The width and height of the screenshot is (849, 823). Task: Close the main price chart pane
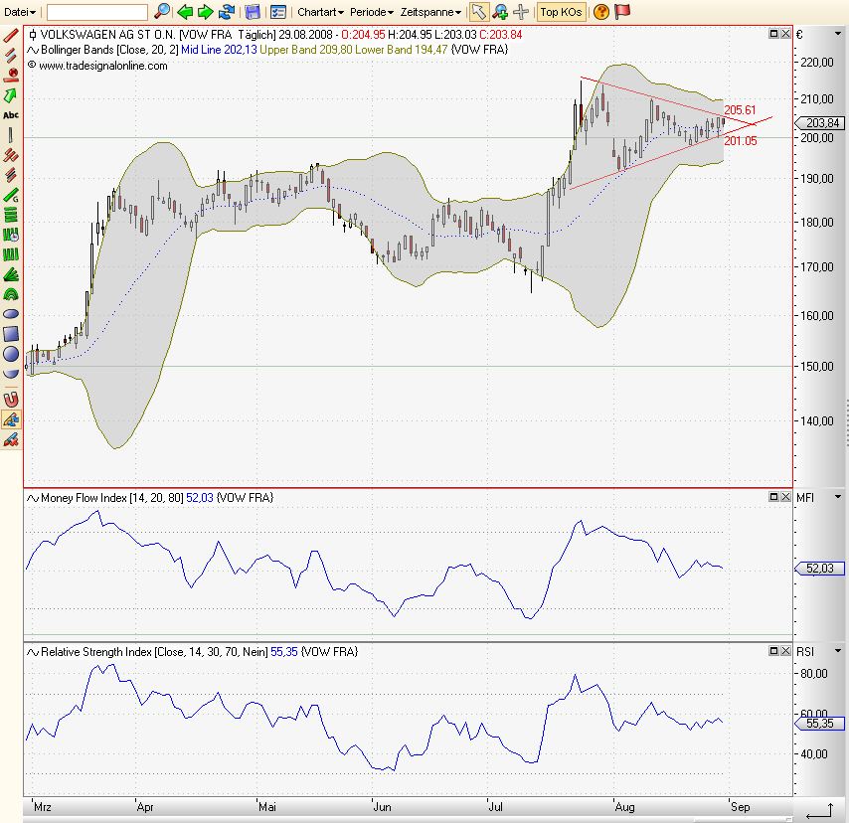tap(785, 34)
